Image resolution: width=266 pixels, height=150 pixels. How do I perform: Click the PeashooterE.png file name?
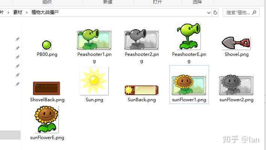coord(189,57)
